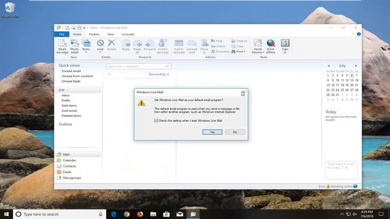Select July 17 in the calendar
Screen dimensions: 390x219
point(338,85)
